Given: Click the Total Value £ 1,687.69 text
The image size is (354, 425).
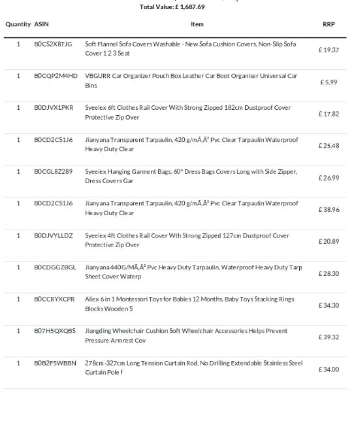Looking at the screenshot, I should pos(172,7).
